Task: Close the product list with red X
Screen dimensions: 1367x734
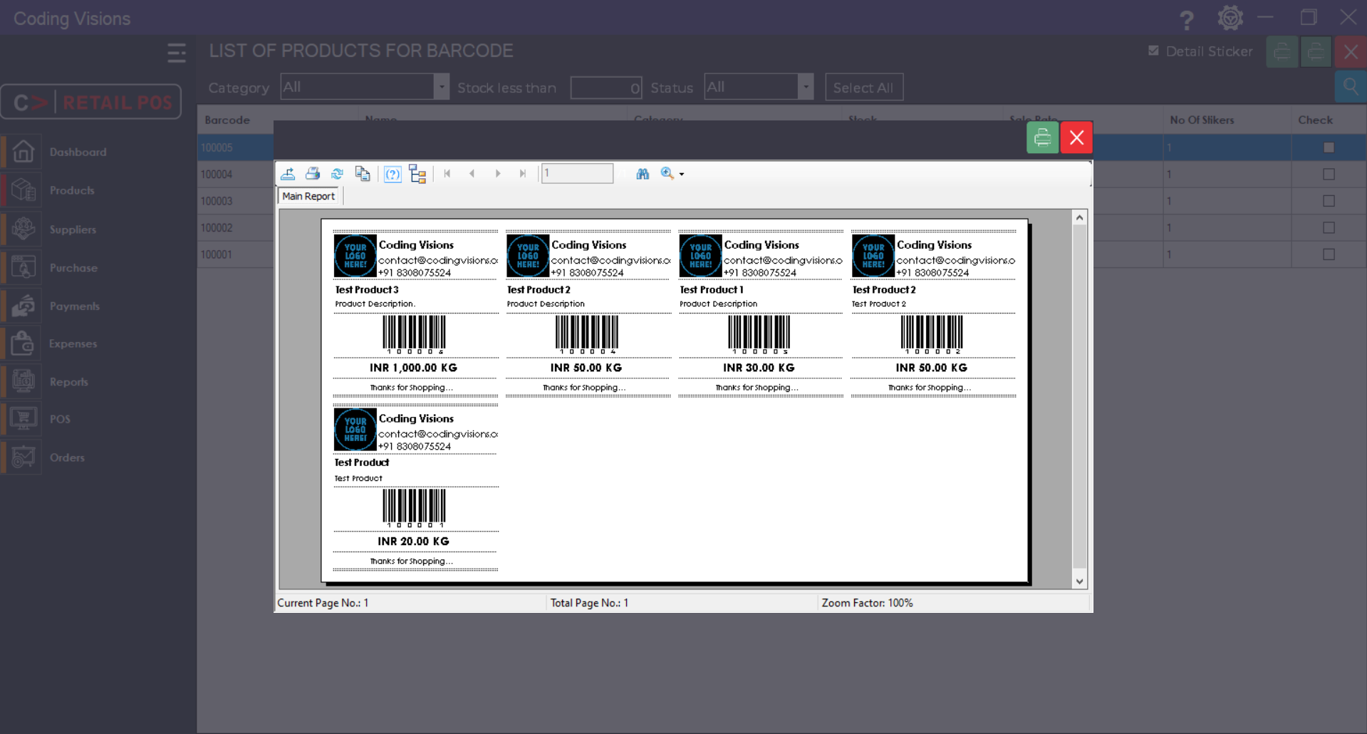Action: tap(1351, 52)
